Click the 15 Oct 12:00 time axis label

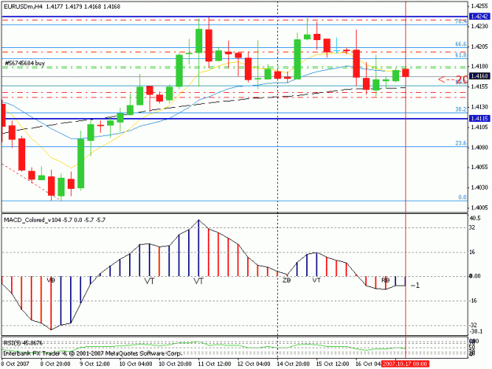pos(332,364)
